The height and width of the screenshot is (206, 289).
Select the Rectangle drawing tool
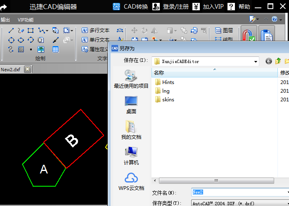point(31,30)
